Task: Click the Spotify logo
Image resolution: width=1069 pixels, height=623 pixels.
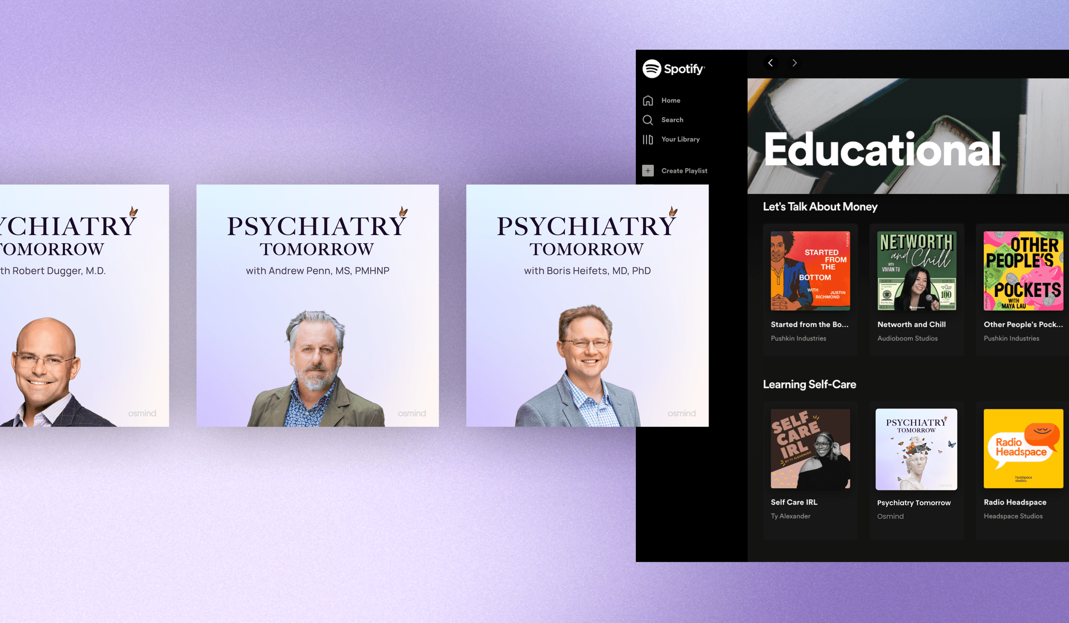Action: coord(673,69)
